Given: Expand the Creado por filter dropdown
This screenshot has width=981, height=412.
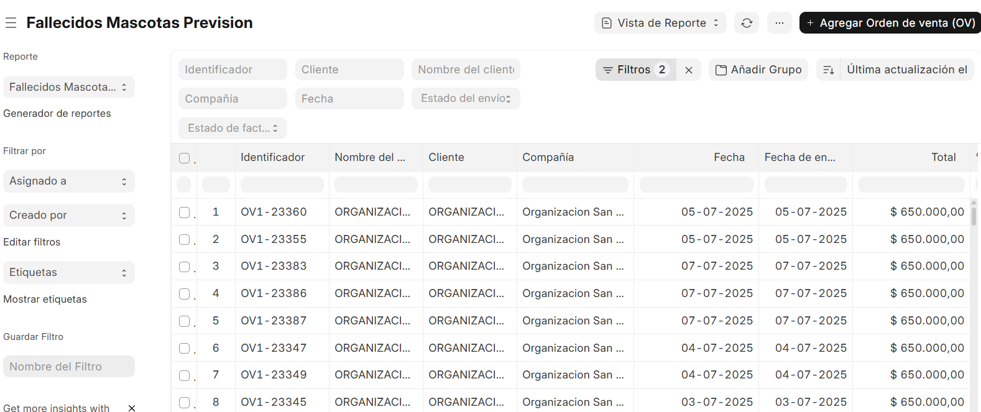Looking at the screenshot, I should [x=68, y=215].
